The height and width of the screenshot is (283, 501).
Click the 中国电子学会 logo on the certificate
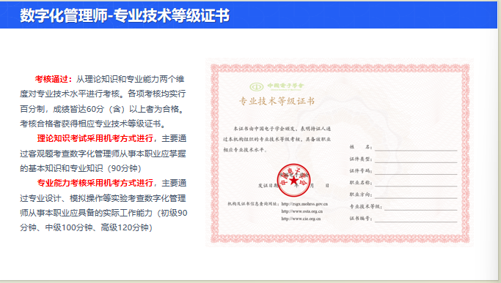coord(277,86)
